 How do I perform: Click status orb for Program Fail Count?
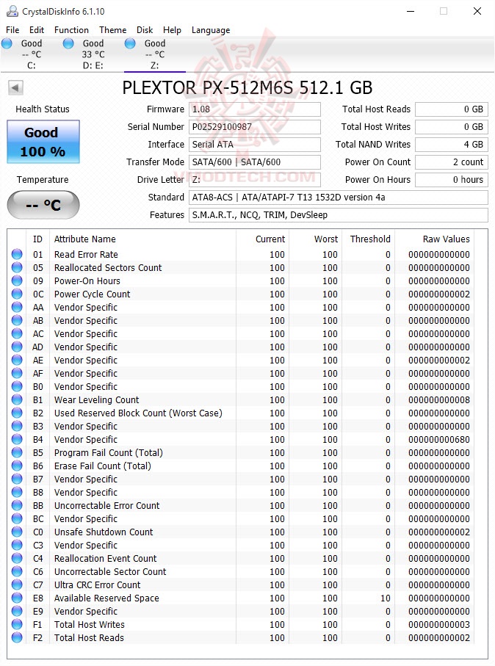coord(17,453)
